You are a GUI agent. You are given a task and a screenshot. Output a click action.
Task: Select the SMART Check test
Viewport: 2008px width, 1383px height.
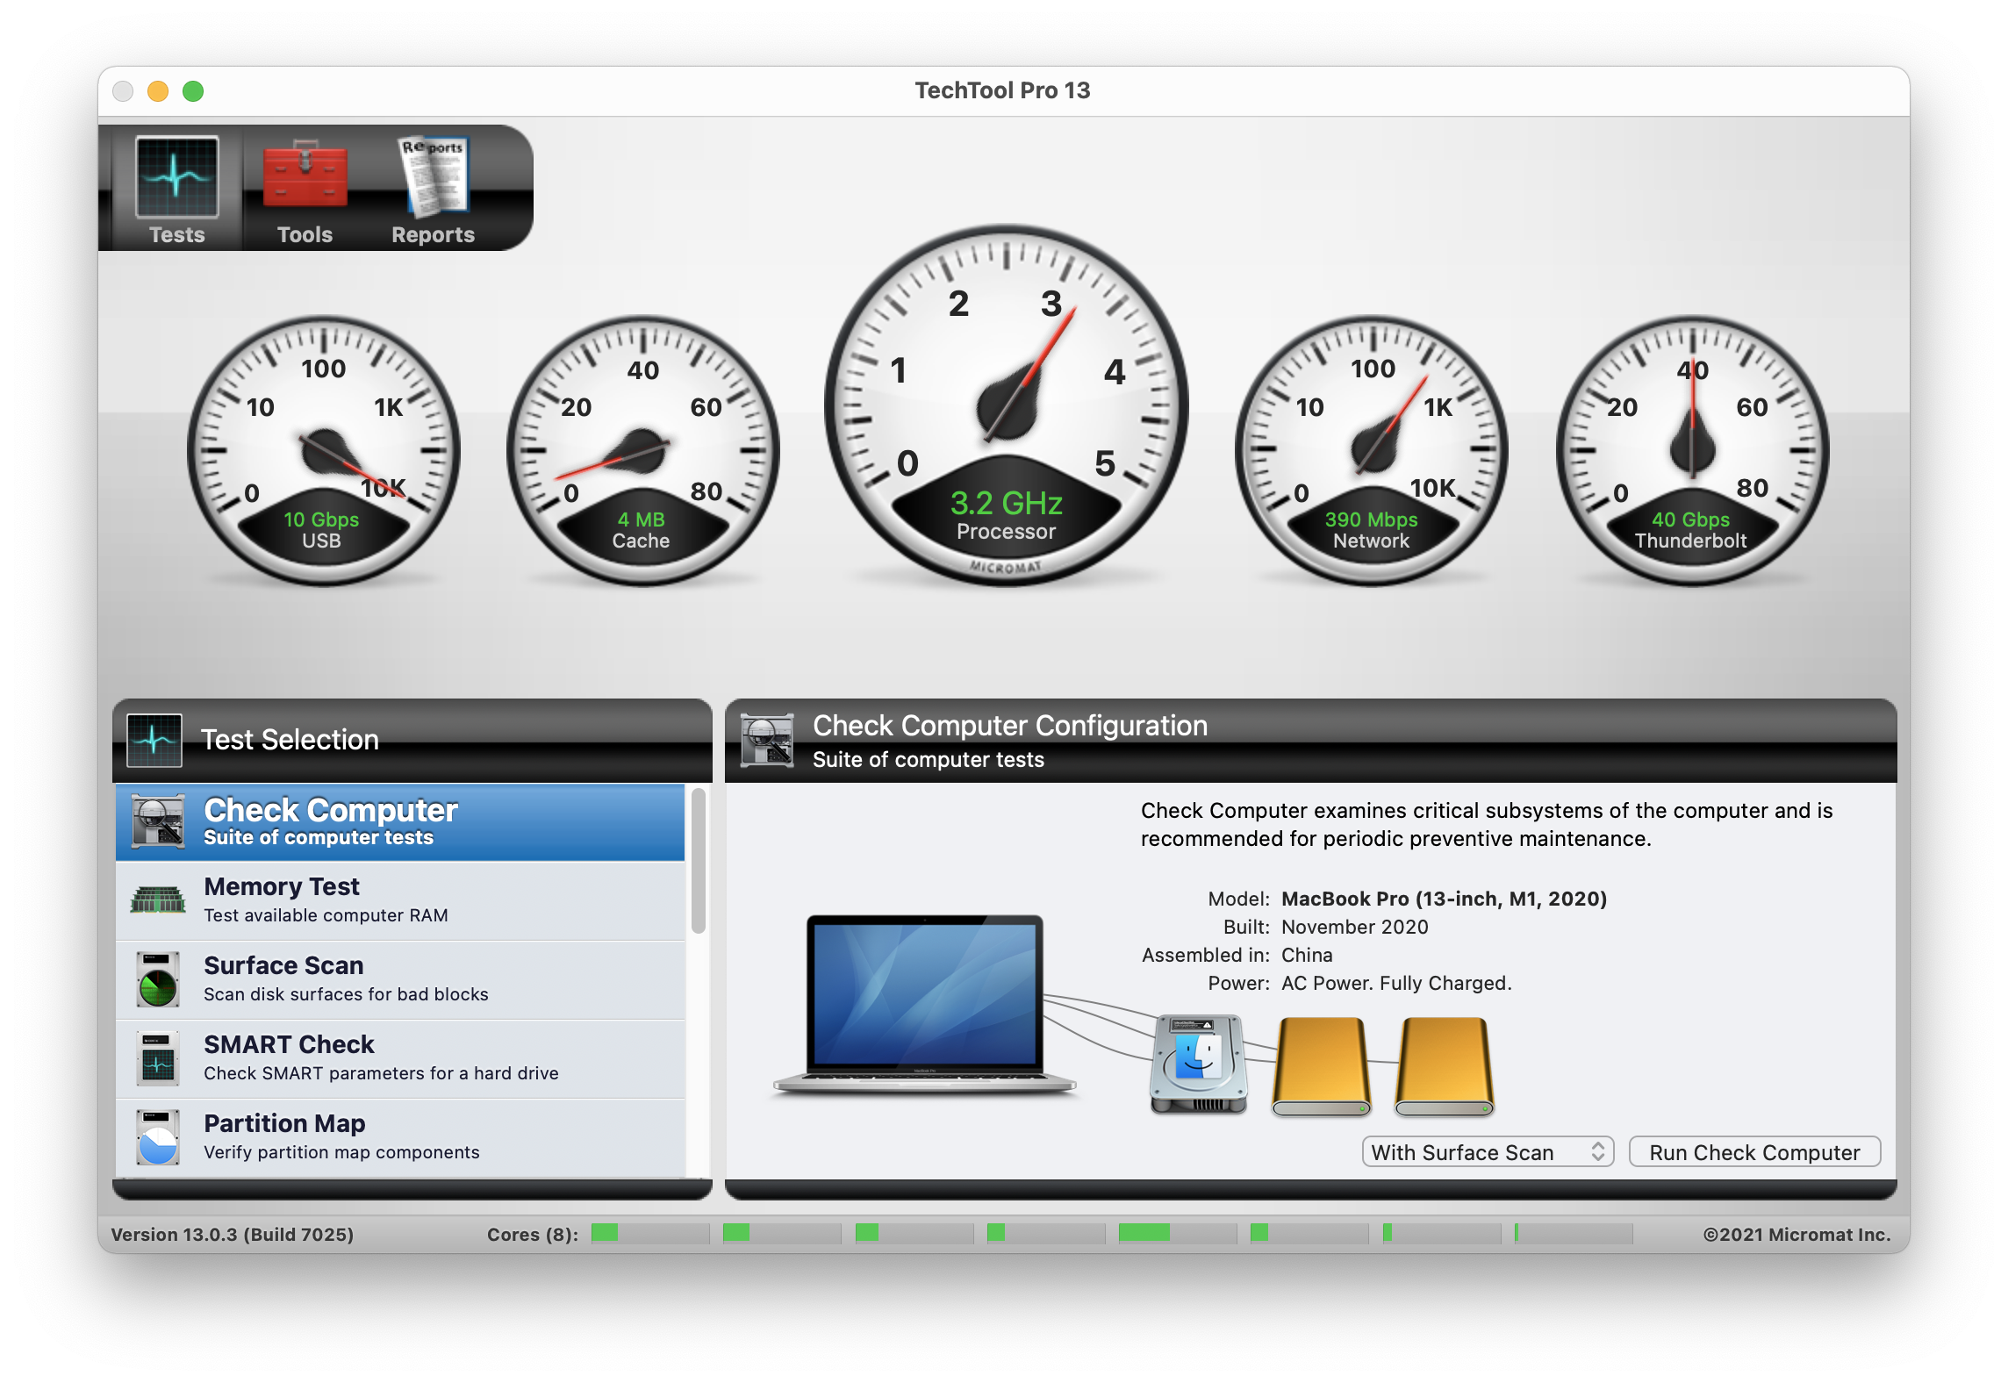pyautogui.click(x=400, y=1058)
